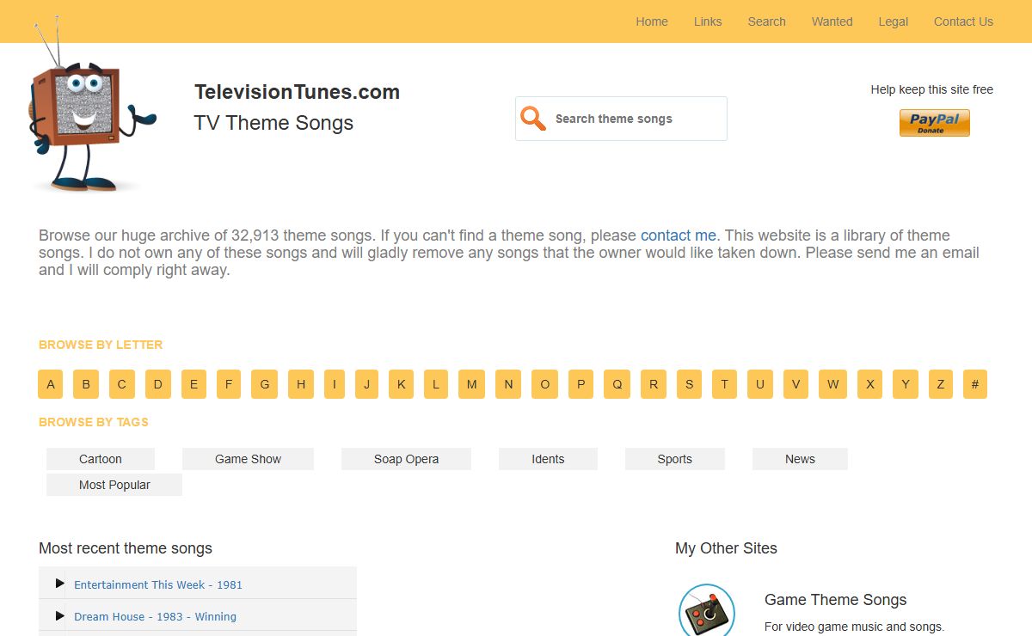Open Links in top navigation

[708, 21]
